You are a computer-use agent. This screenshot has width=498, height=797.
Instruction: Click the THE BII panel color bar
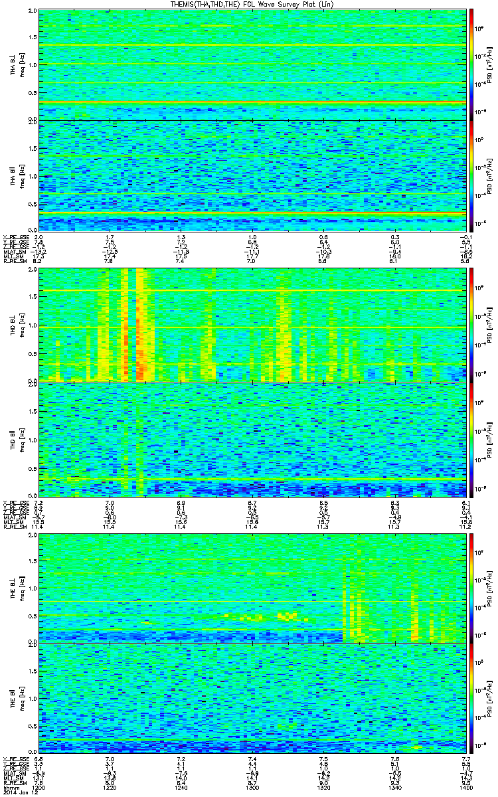[x=471, y=699]
